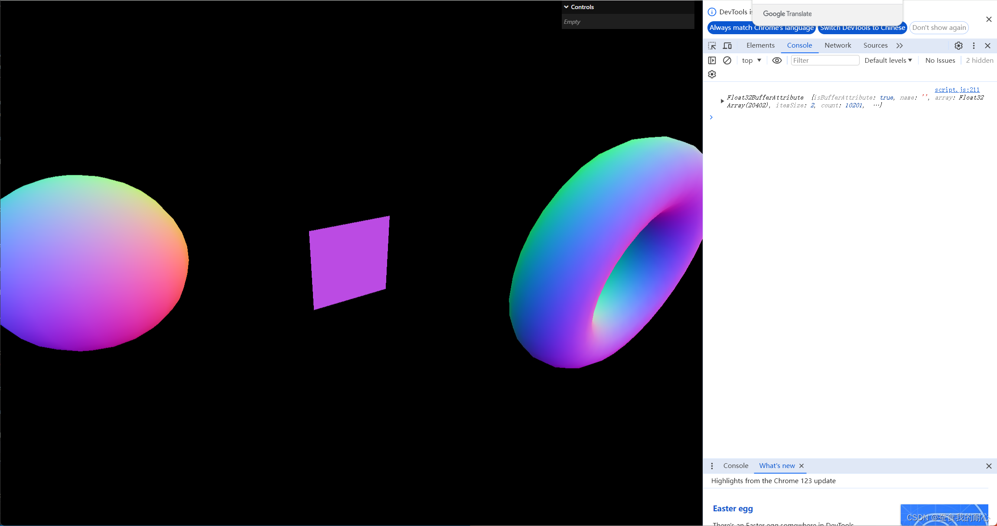Open console settings gear below toolbar
The width and height of the screenshot is (997, 526).
tap(712, 74)
